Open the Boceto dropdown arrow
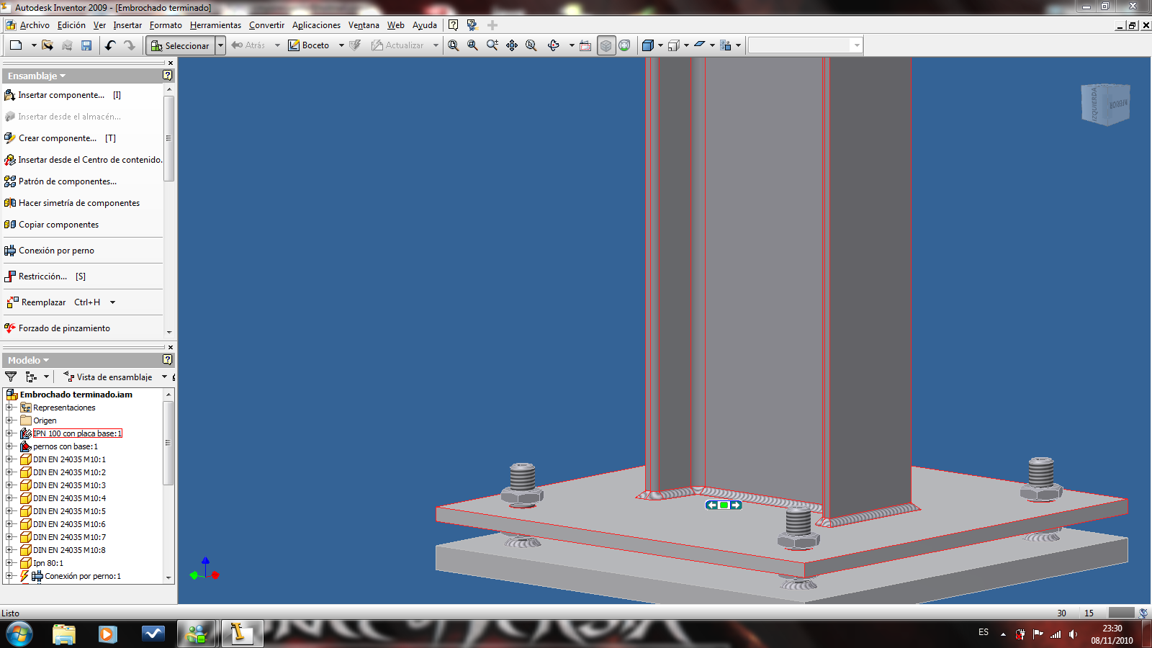 (341, 45)
